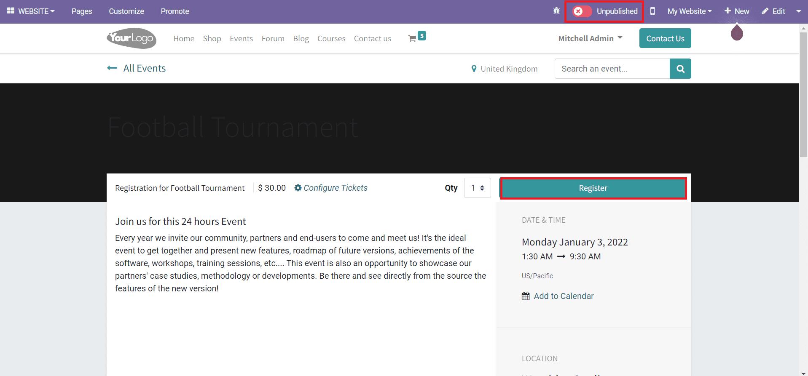This screenshot has width=808, height=376.
Task: Toggle the Unpublished switch
Action: (582, 11)
